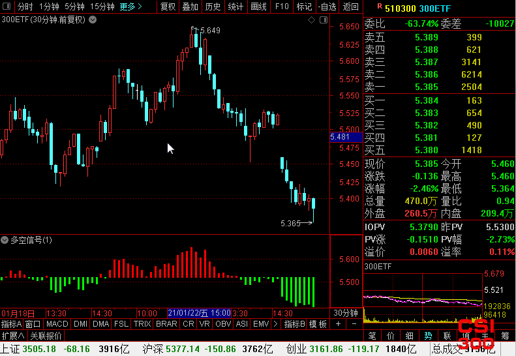Select the 指标A indicator group

[x=12, y=324]
